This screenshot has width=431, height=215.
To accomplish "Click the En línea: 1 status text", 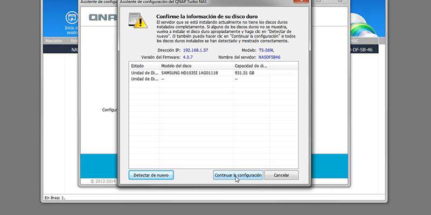I will 55,198.
